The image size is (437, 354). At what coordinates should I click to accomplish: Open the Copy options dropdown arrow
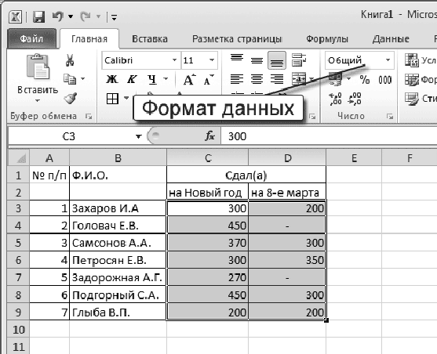[x=83, y=79]
